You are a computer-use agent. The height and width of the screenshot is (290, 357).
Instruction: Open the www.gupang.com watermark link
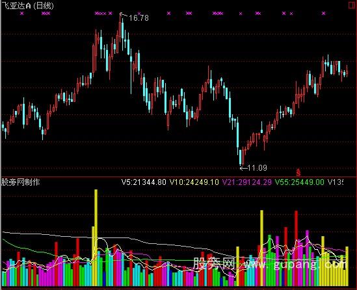(295, 264)
